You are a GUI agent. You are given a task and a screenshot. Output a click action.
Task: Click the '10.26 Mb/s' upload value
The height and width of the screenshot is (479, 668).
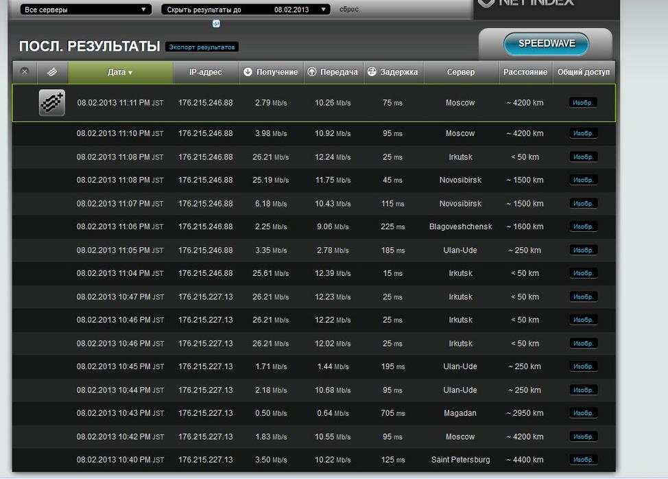(333, 103)
